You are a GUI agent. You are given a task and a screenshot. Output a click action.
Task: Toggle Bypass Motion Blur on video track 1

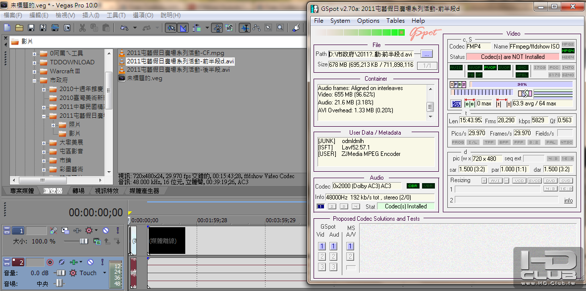coord(53,231)
